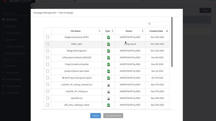The image size is (216, 121).
Task: Sort by File Name column arrows
Action: [x=100, y=31]
